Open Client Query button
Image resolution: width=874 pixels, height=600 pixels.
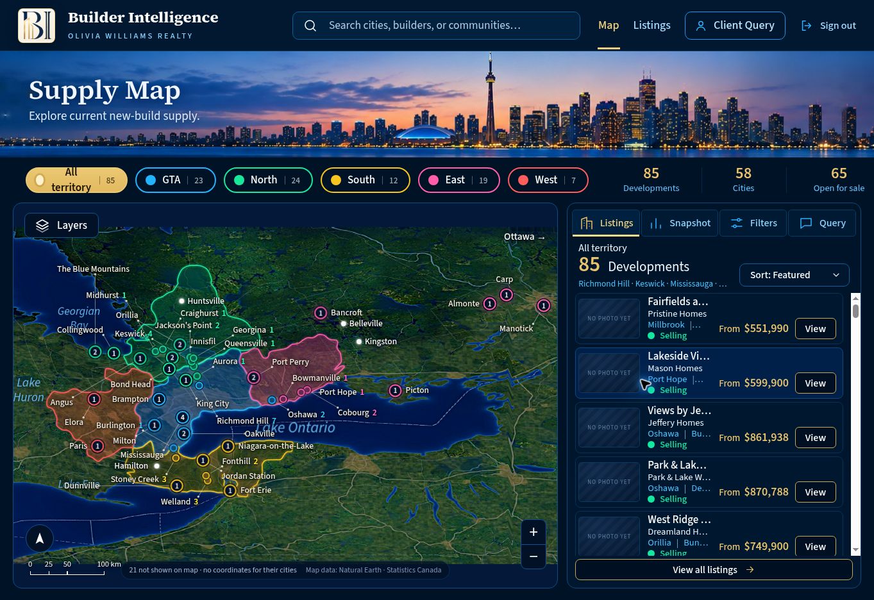point(735,26)
